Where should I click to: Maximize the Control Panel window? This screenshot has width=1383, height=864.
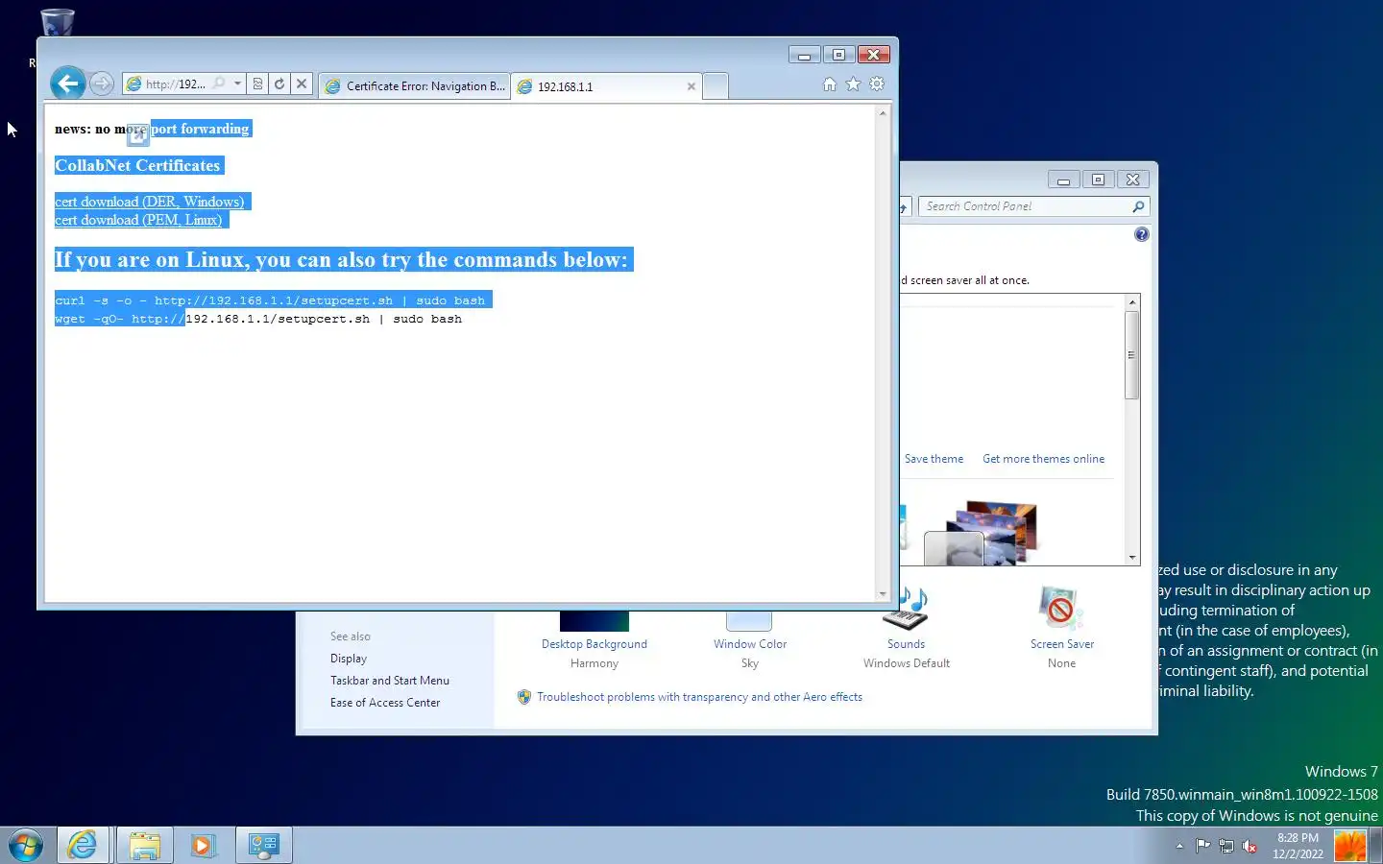[x=1098, y=180]
